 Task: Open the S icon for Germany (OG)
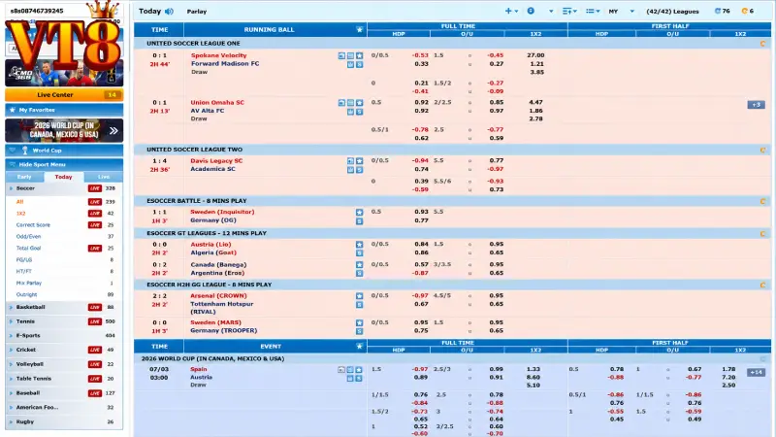tap(359, 221)
